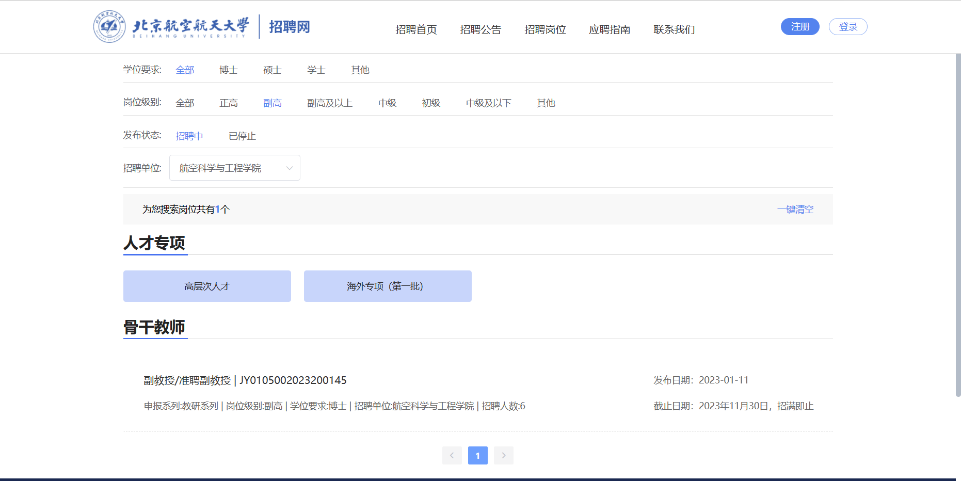The height and width of the screenshot is (481, 961).
Task: Select 正高 position level filter
Action: pyautogui.click(x=228, y=103)
